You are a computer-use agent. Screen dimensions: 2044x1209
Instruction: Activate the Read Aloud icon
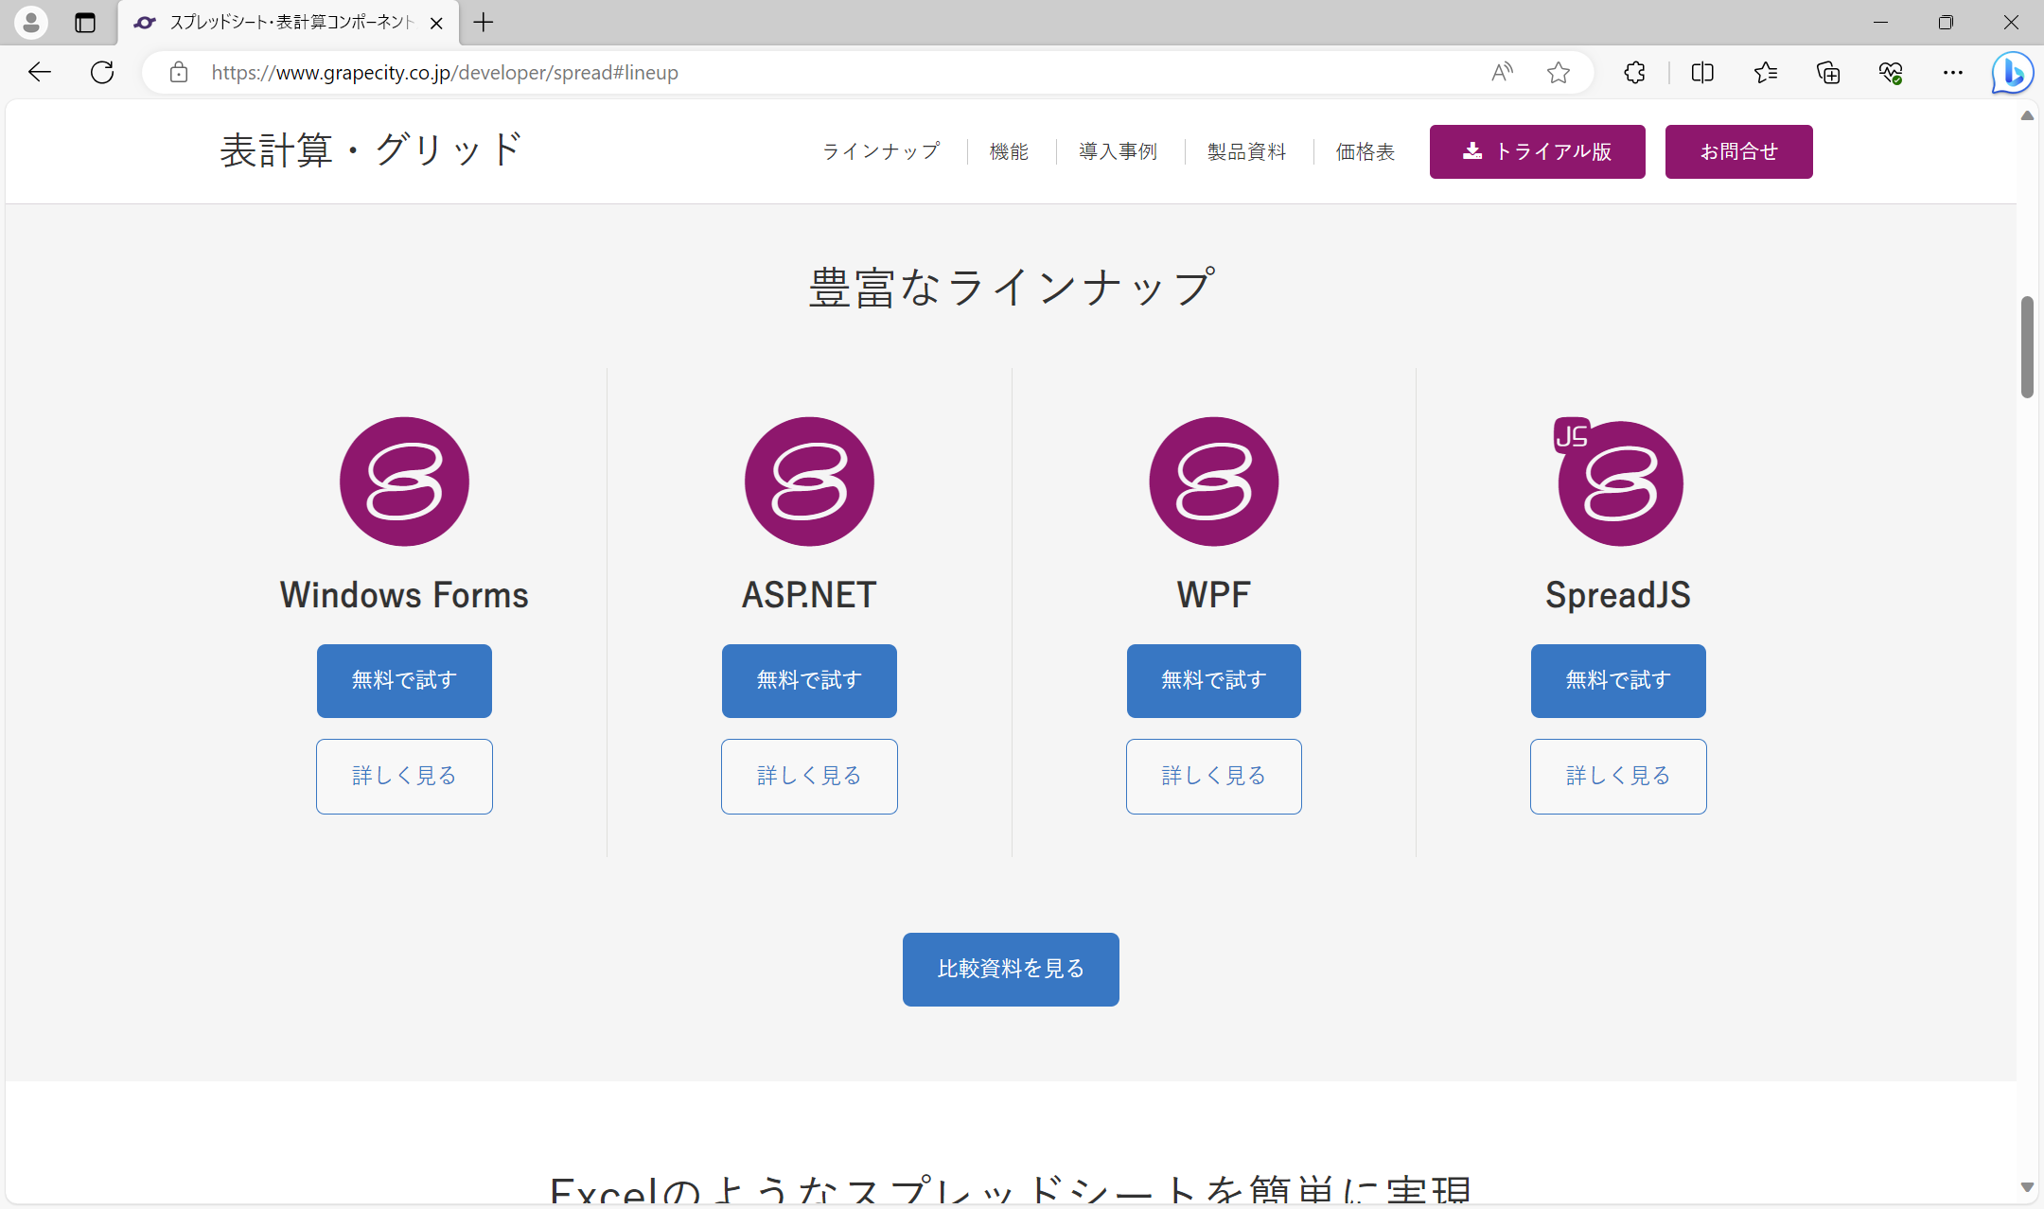[1502, 72]
